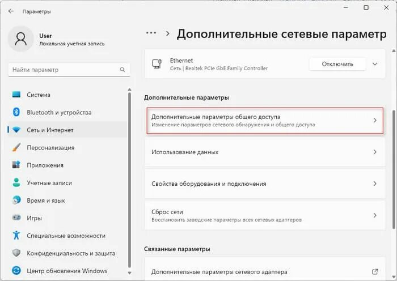This screenshot has width=397, height=281.
Task: Go to Игры settings
Action: click(67, 218)
